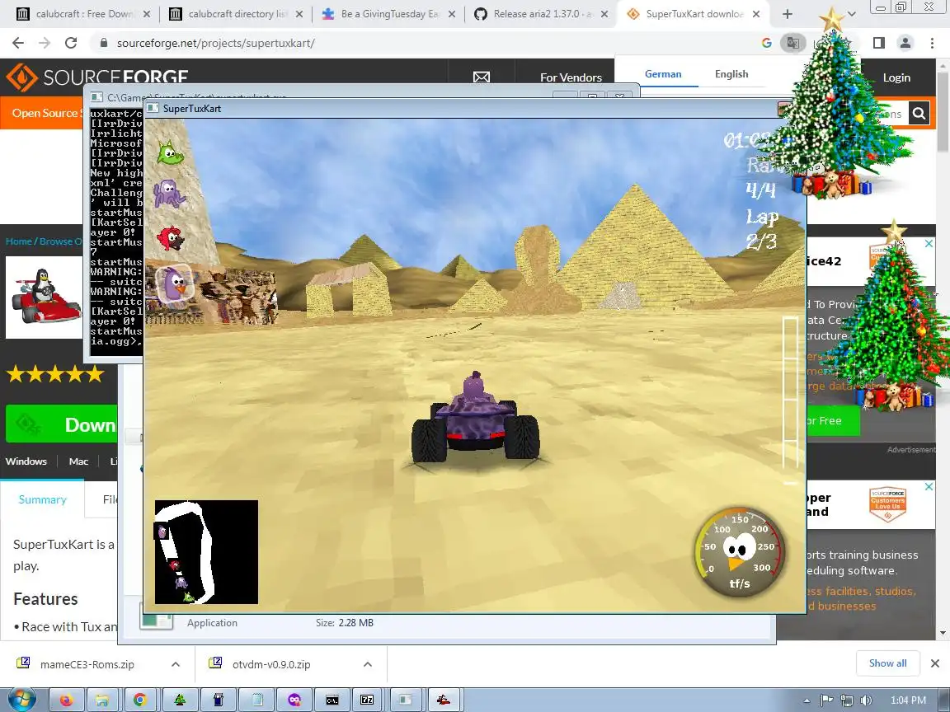The width and height of the screenshot is (950, 712).
Task: Click the Login link on SourceForge
Action: point(896,77)
